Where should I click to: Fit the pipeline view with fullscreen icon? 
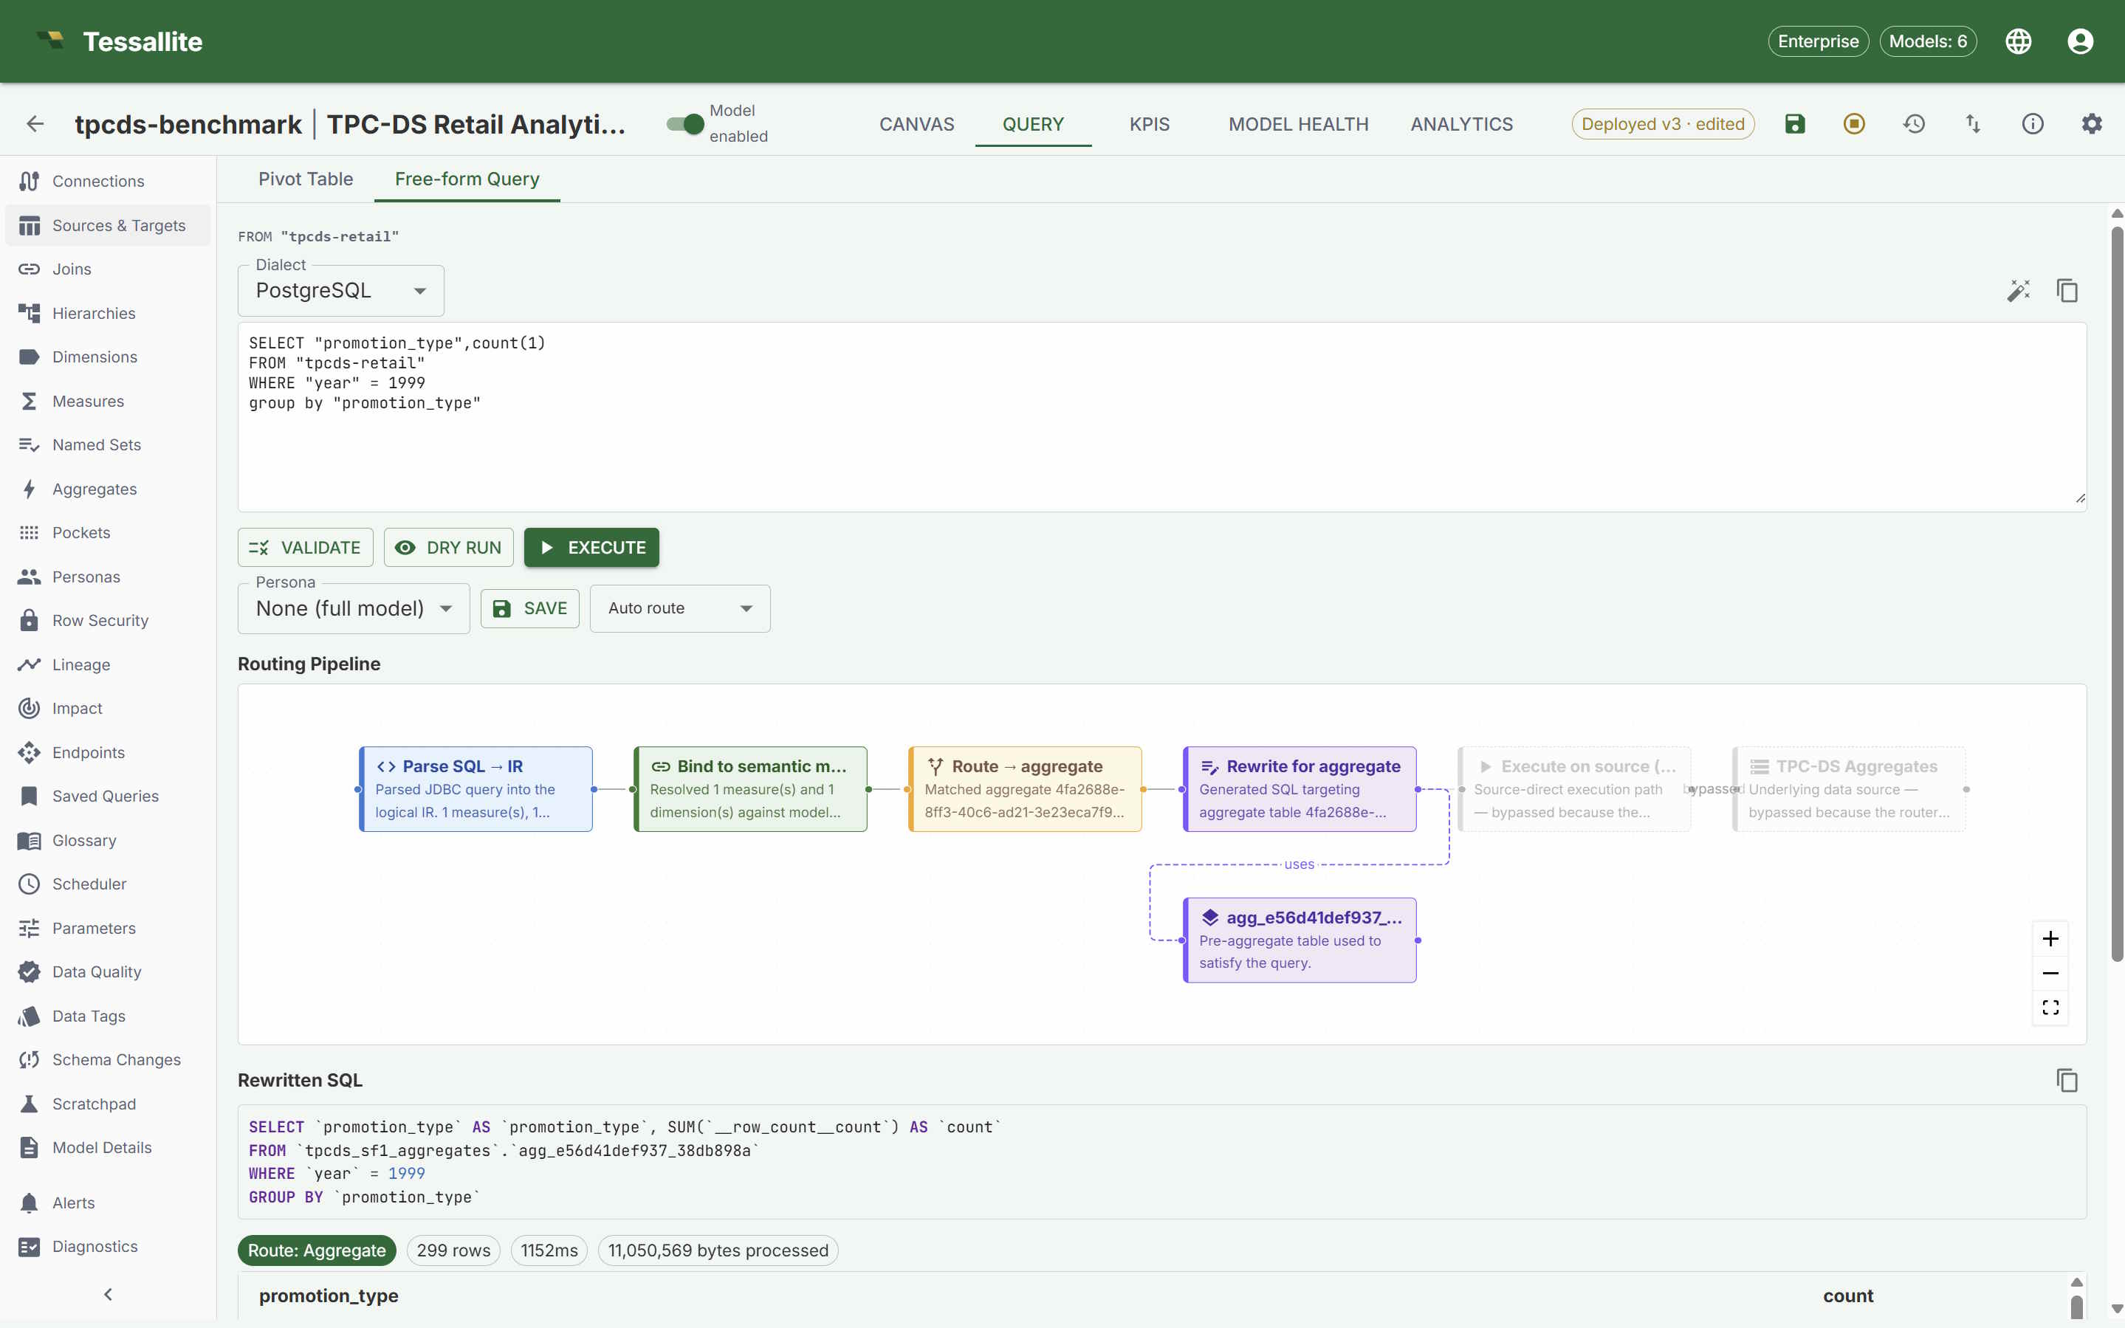(2050, 1008)
